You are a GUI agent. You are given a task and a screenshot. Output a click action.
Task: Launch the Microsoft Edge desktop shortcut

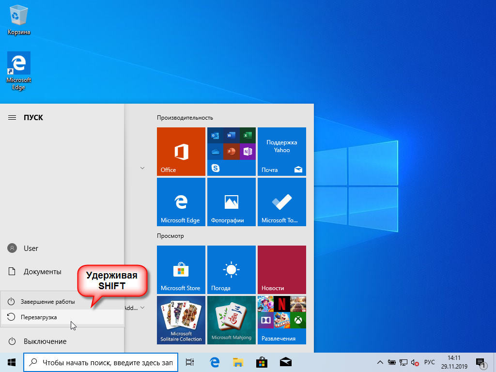click(x=19, y=71)
